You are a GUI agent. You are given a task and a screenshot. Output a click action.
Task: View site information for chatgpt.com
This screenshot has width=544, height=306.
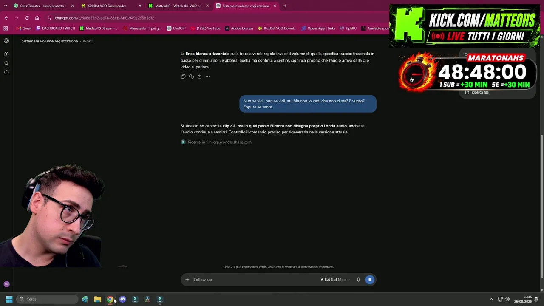point(49,18)
